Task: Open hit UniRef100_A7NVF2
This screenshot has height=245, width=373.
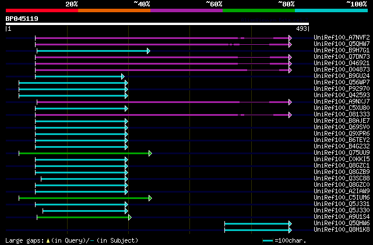Action: (342, 38)
